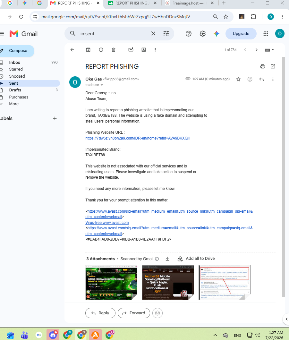Open Microsoft Teams from the taskbar

click(x=24, y=335)
